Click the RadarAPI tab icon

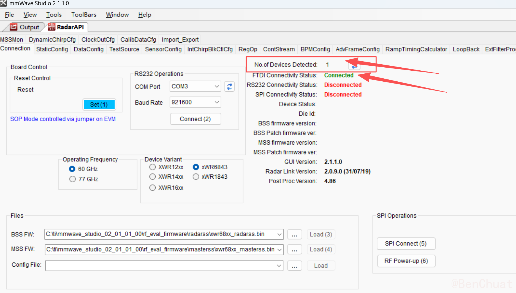click(51, 27)
